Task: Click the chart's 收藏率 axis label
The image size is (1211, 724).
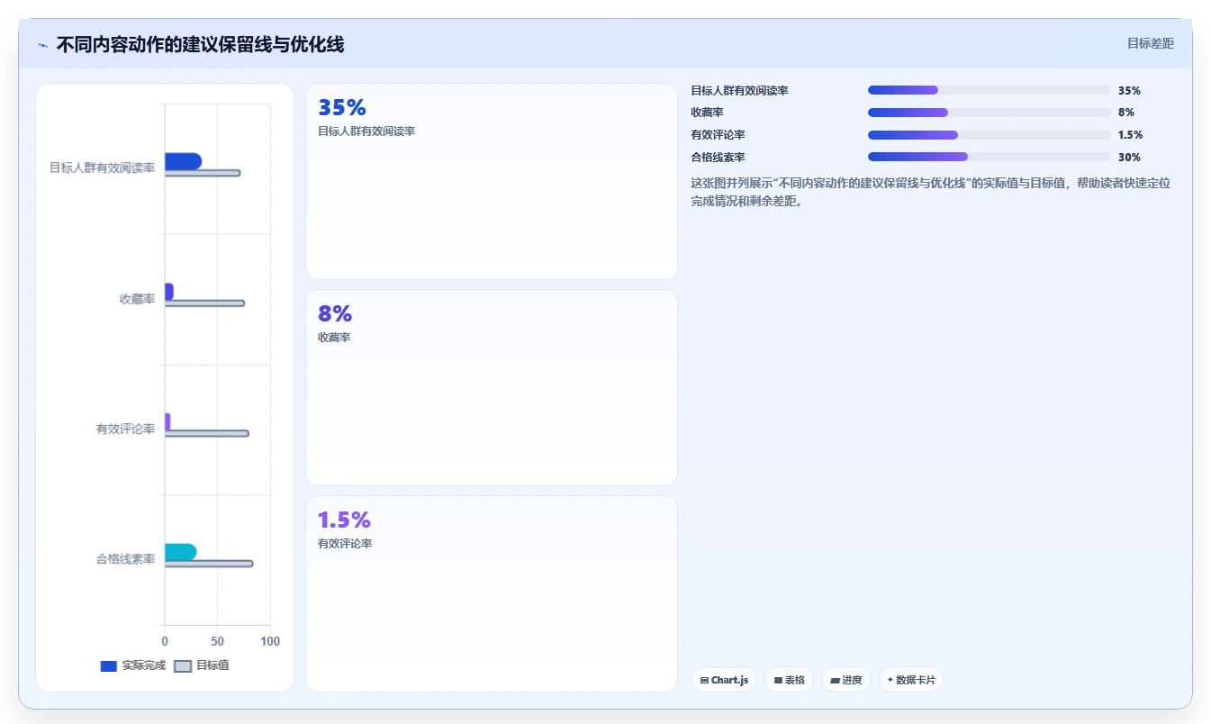Action: (x=137, y=299)
